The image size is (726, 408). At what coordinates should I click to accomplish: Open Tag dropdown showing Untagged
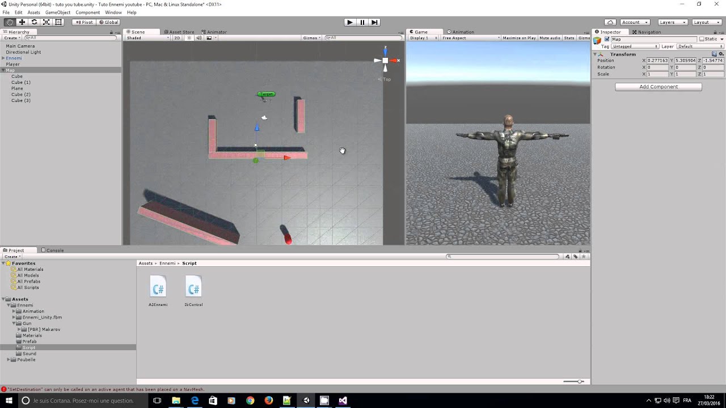pyautogui.click(x=635, y=46)
